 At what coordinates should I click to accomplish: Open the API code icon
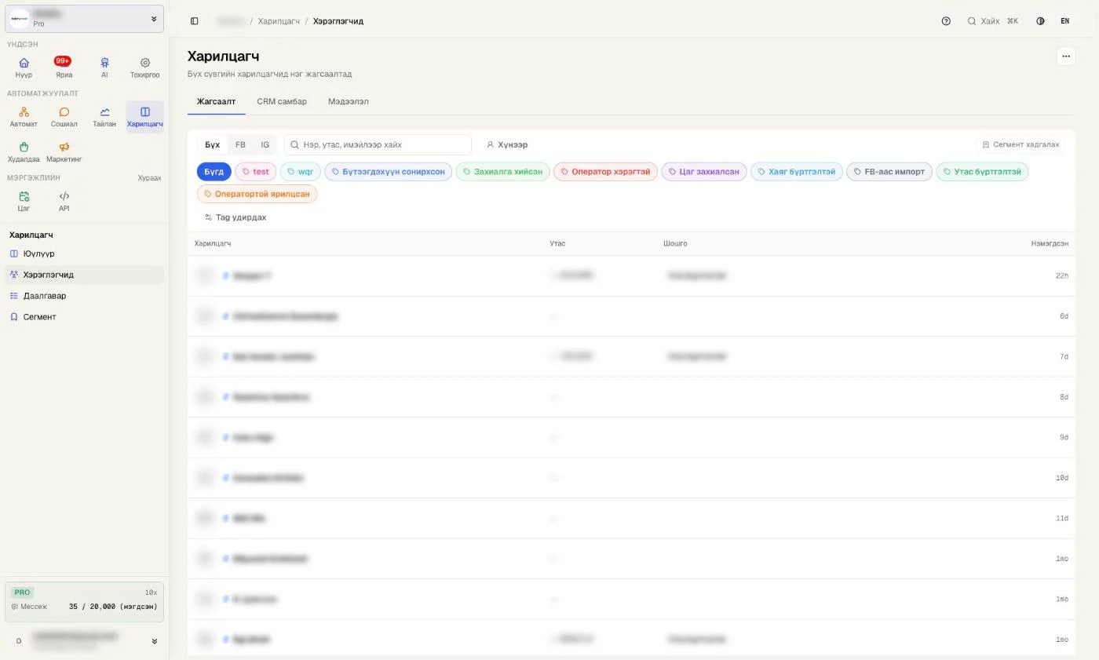point(64,201)
